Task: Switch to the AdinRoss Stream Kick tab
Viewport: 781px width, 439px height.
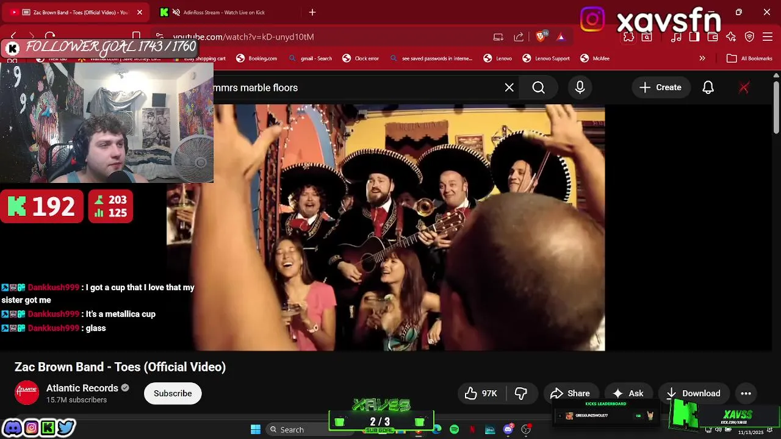Action: click(x=223, y=12)
